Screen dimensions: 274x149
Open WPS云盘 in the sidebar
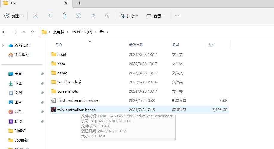22,45
